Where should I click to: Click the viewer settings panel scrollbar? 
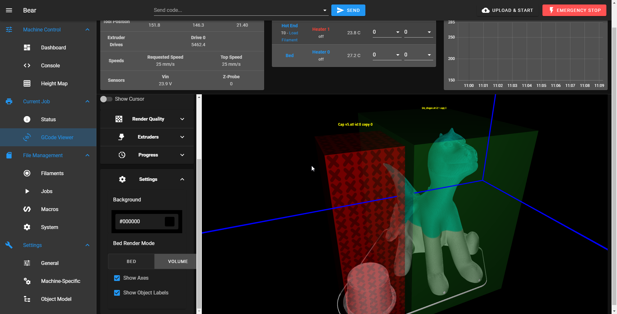coord(199,233)
